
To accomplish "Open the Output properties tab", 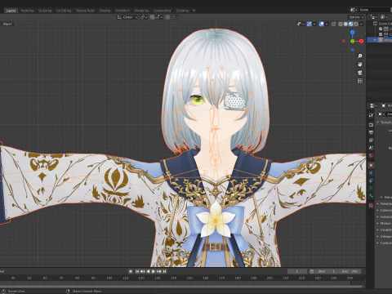I will click(371, 132).
